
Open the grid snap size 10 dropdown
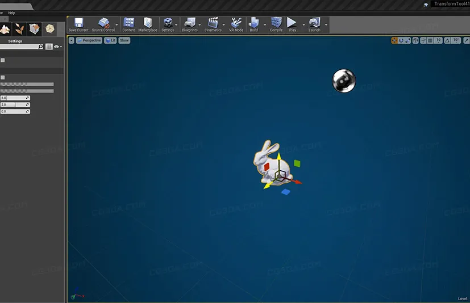click(439, 40)
